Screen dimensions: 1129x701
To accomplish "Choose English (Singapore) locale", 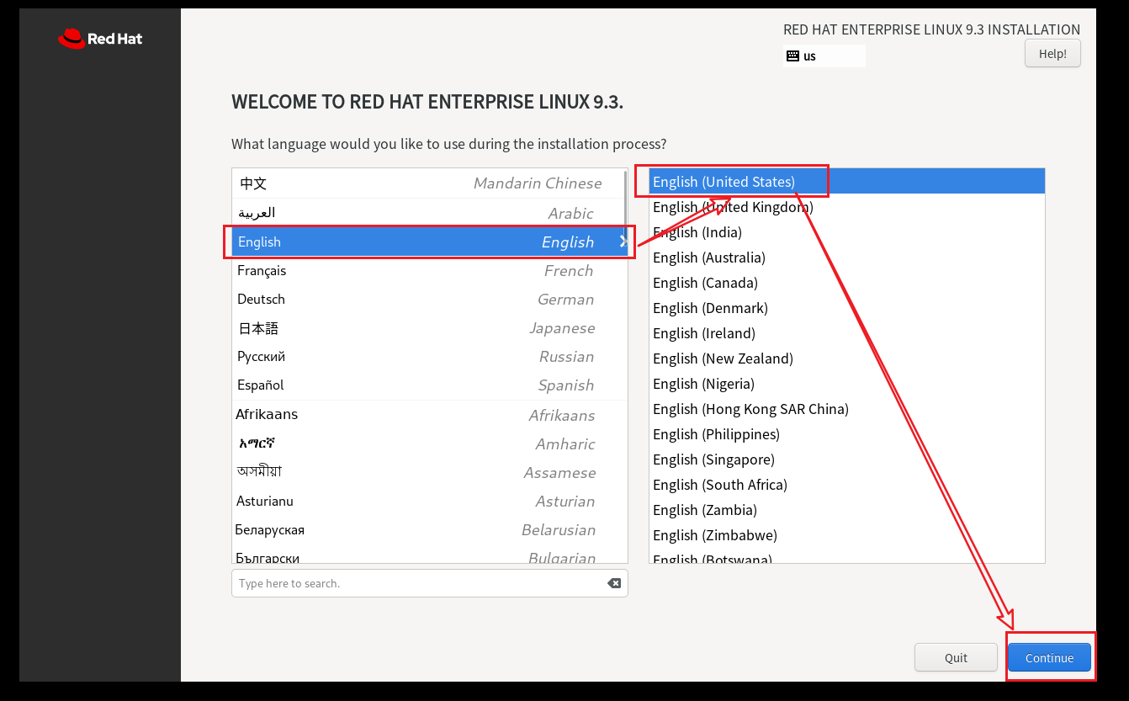I will 847,459.
